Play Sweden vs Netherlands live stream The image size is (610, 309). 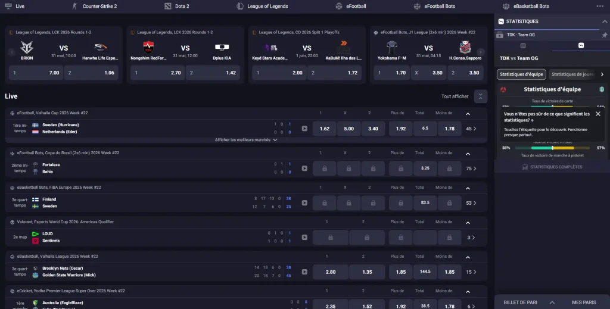[304, 129]
